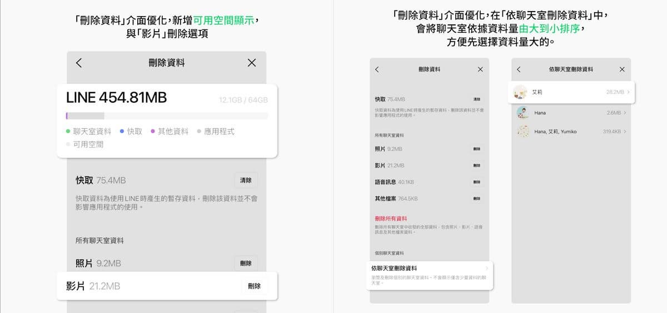Tap the 28.2MB size value
The image size is (667, 313).
coord(615,92)
